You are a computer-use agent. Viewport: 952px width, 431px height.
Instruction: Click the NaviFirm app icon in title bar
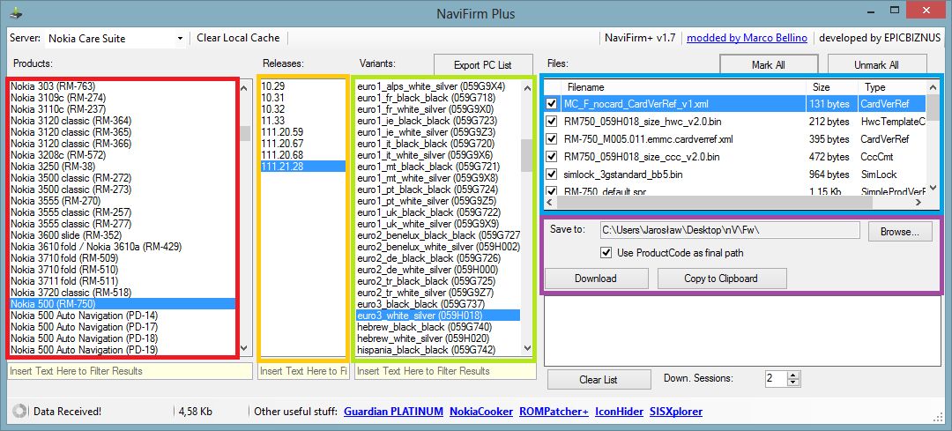16,12
